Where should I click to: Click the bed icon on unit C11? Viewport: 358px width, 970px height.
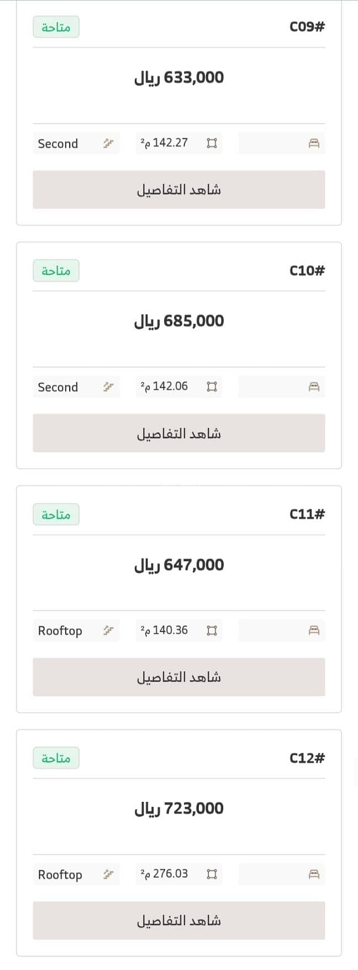pos(314,630)
